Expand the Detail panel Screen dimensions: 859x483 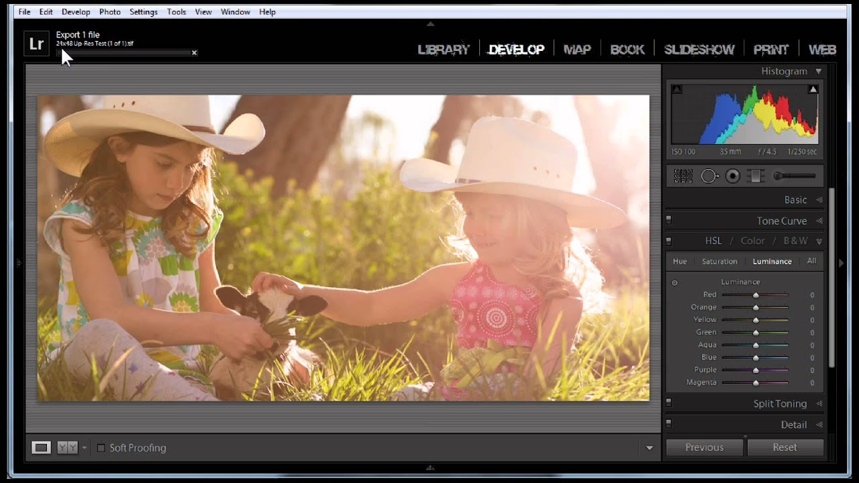[x=819, y=425]
